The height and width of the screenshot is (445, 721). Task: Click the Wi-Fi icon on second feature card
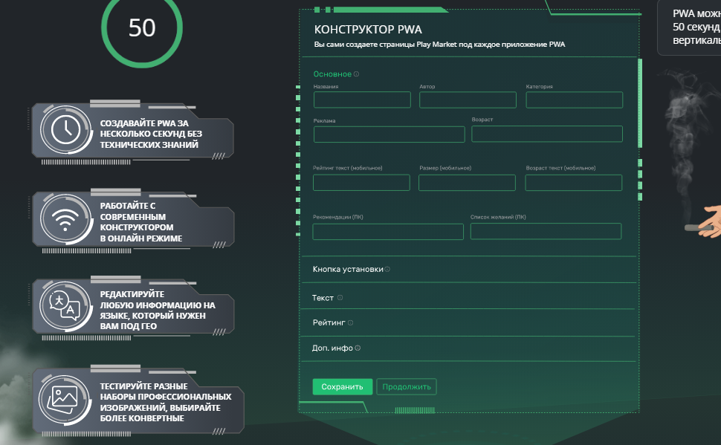point(65,219)
